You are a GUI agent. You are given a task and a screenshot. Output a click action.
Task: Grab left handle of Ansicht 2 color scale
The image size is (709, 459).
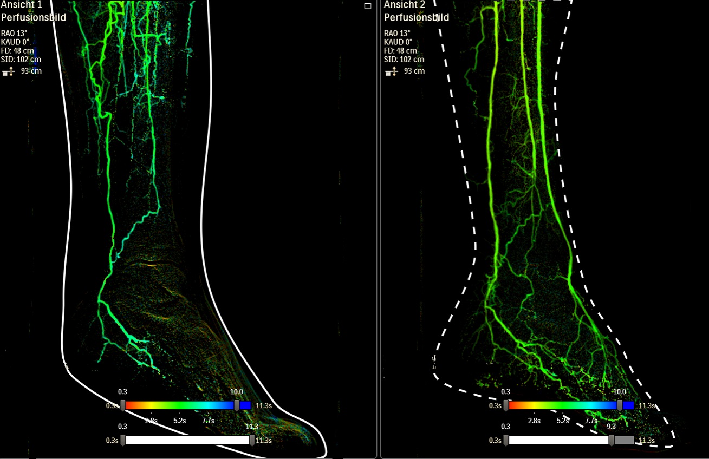[x=506, y=405]
